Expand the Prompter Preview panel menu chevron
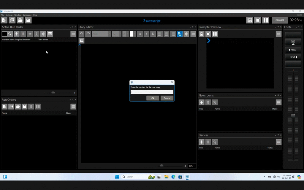This screenshot has width=304, height=190. click(x=276, y=27)
